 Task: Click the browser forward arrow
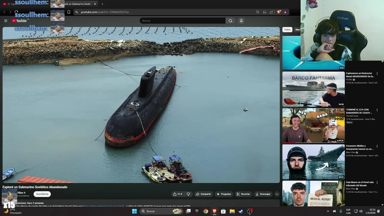[10, 12]
